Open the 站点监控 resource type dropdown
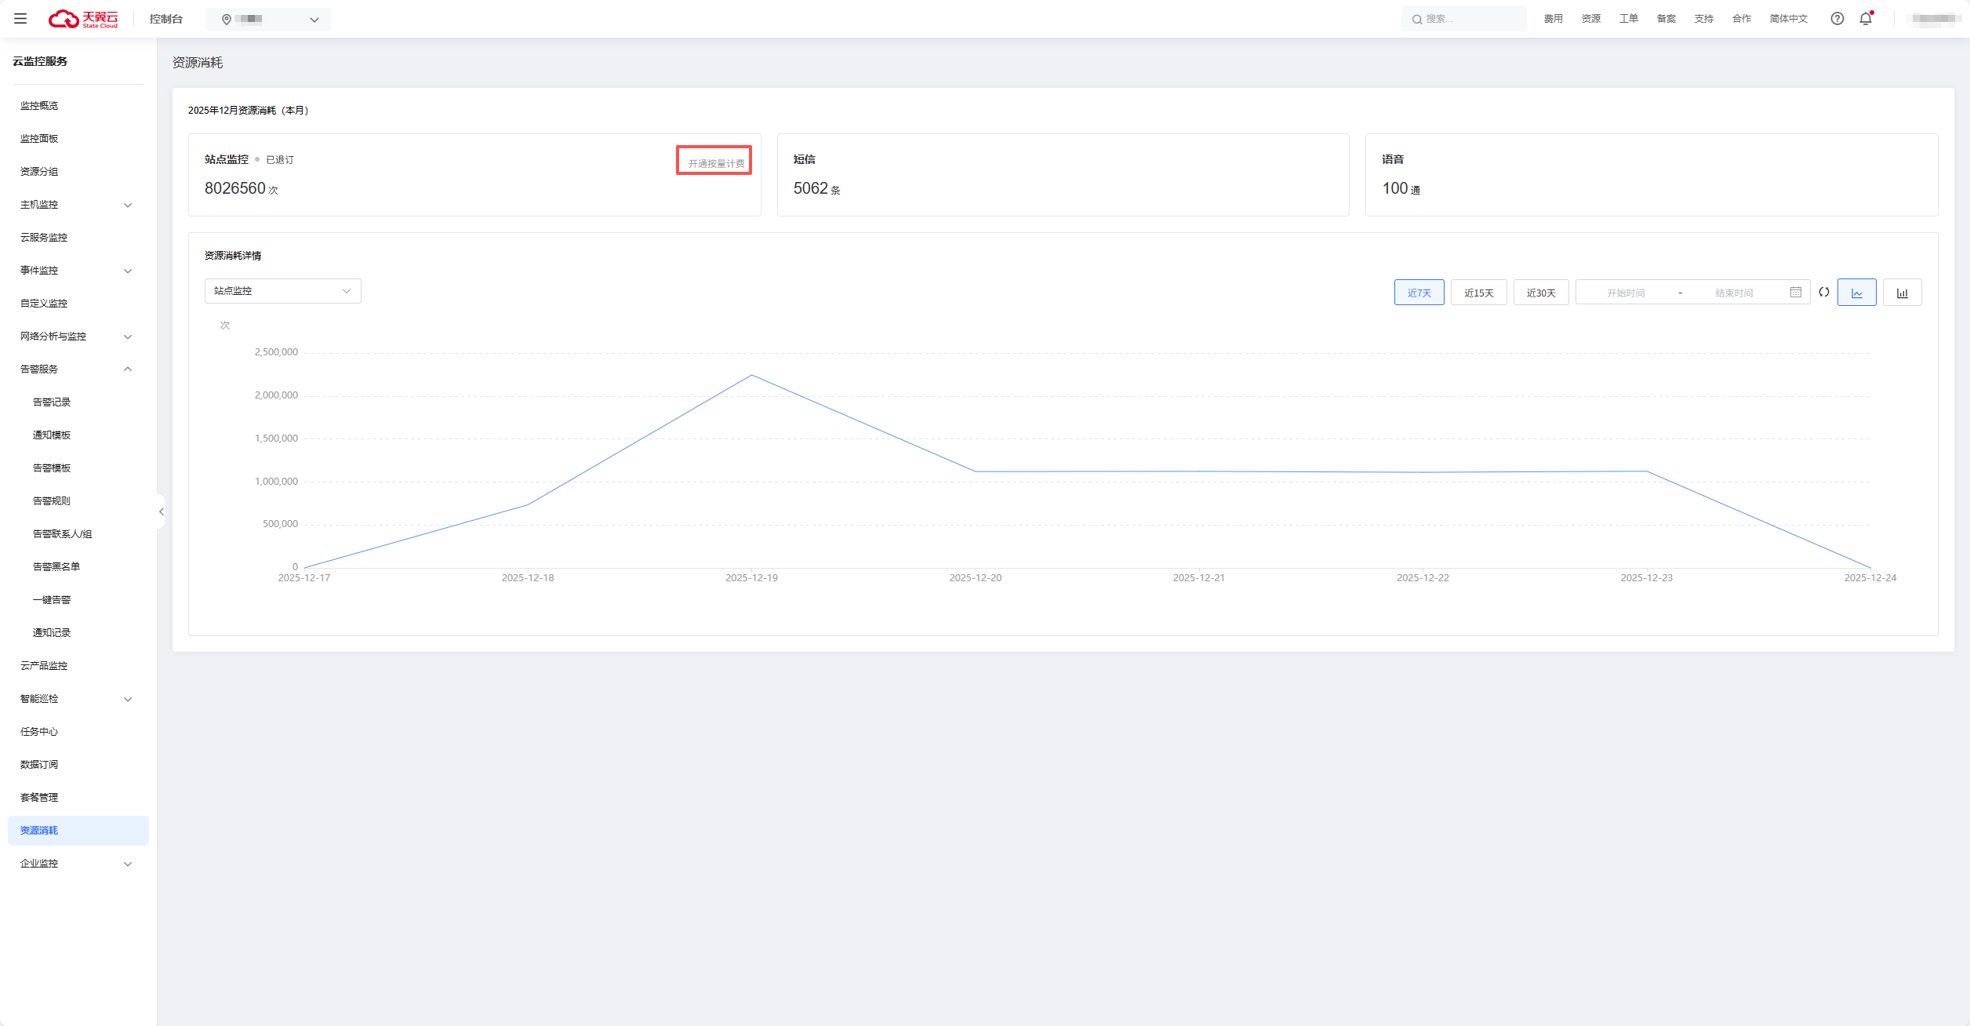Screen dimensions: 1970x1026 click(x=282, y=291)
